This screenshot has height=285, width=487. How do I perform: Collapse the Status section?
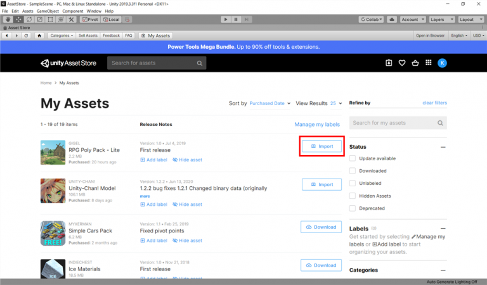(x=443, y=147)
